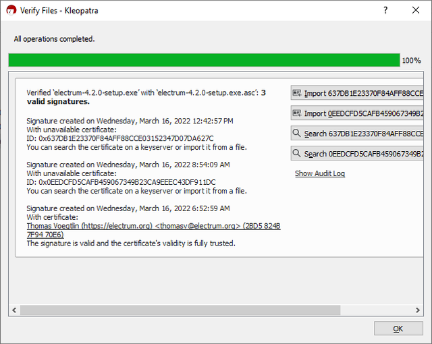Click the '3 valid signatures' verification summary

[x=146, y=97]
